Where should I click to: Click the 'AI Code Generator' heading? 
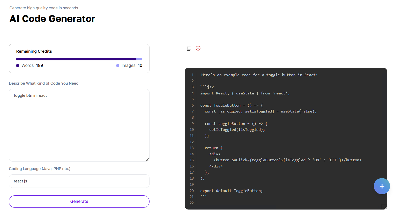[52, 19]
